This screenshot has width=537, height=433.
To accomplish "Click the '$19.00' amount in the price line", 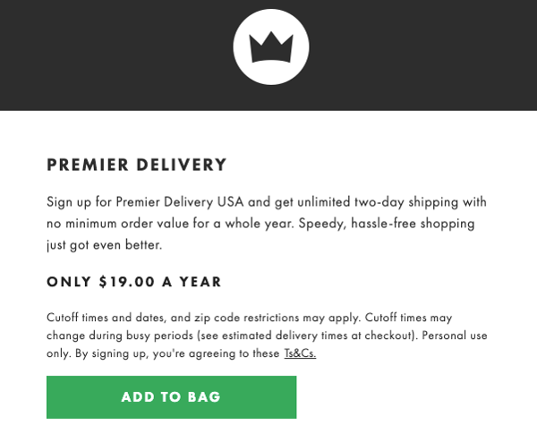I will click(127, 282).
